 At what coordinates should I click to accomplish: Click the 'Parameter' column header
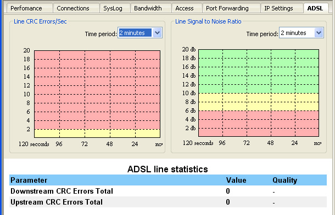tap(29, 181)
